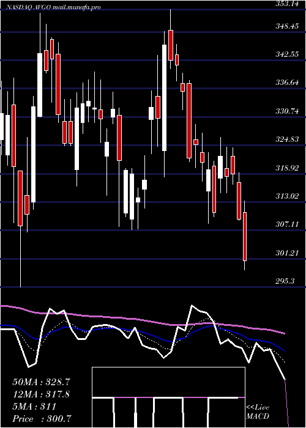Click the 5MA : 311 value
This screenshot has height=428, width=306.
click(34, 407)
